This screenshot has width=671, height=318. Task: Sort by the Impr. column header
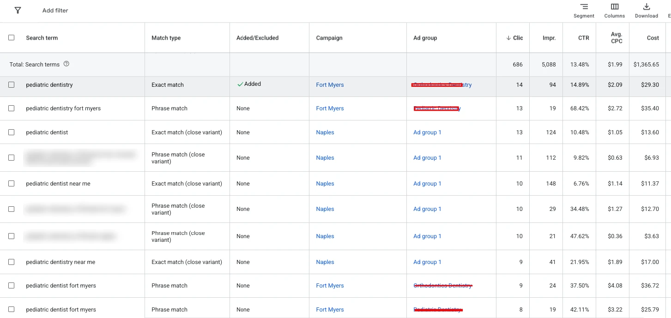pos(549,38)
